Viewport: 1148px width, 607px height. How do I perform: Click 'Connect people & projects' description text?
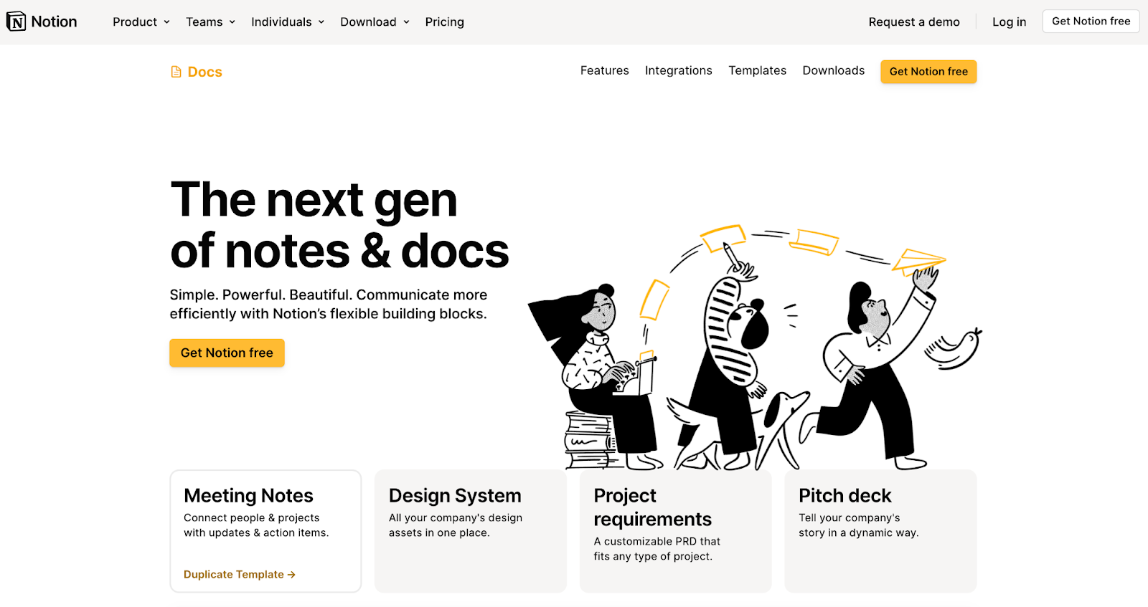tap(256, 525)
